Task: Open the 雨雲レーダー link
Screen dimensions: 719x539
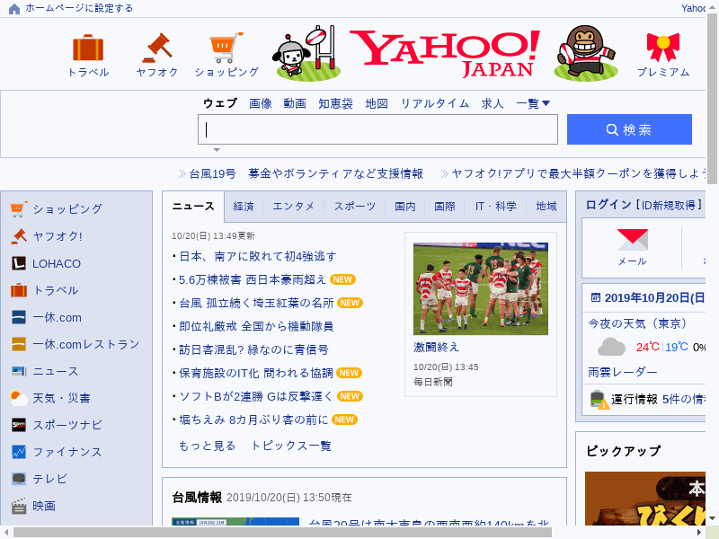Action: point(622,372)
